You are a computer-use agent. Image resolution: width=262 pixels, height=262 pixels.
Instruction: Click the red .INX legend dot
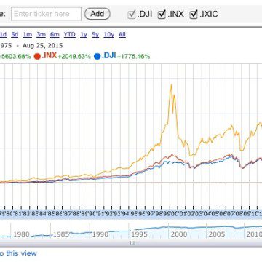[x=37, y=57]
